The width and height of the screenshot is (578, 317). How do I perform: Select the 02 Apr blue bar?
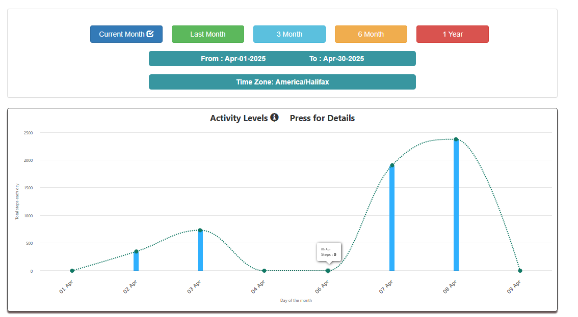point(136,262)
